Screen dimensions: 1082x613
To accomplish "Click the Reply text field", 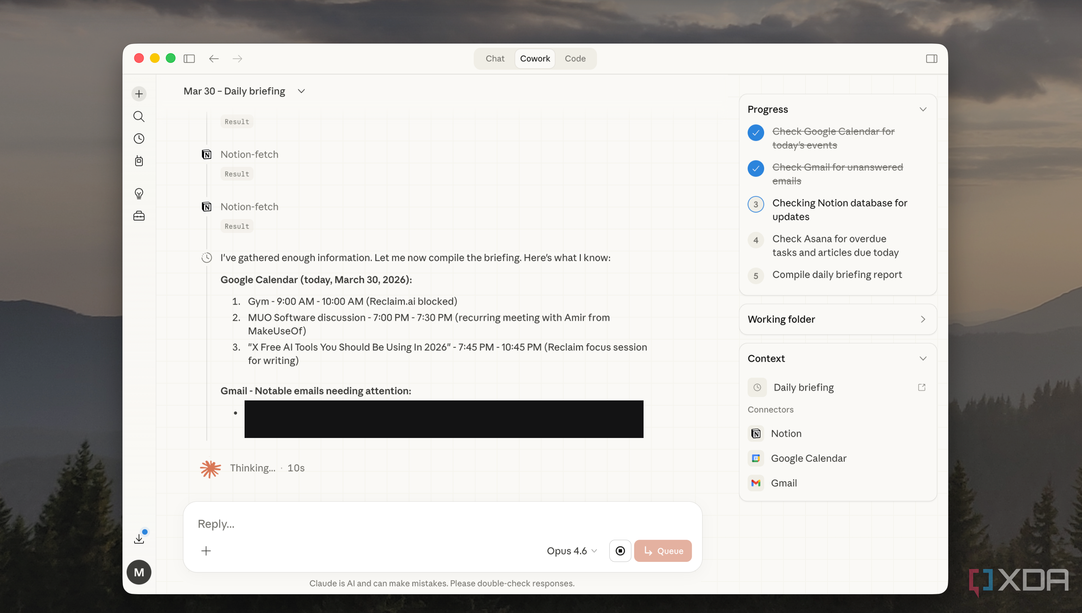I will point(442,524).
